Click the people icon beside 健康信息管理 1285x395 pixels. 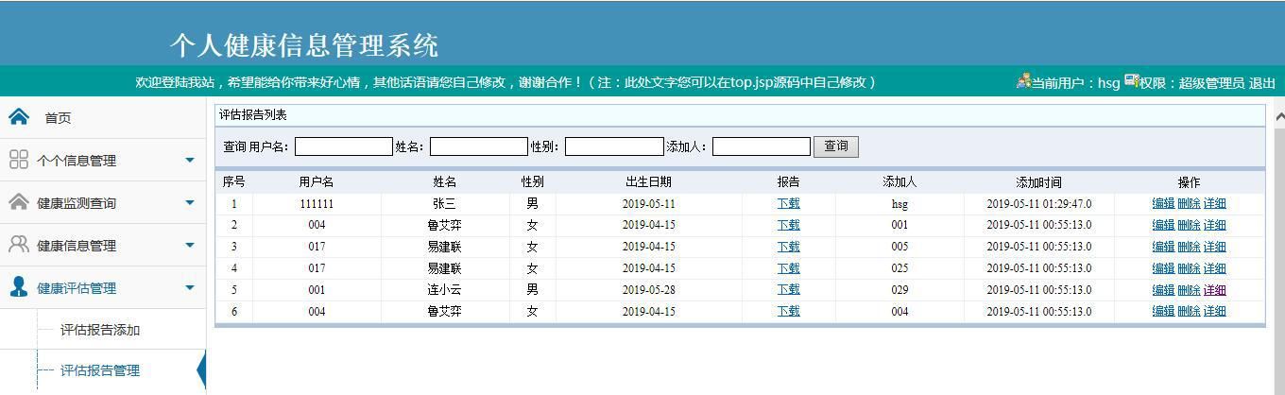tap(19, 245)
